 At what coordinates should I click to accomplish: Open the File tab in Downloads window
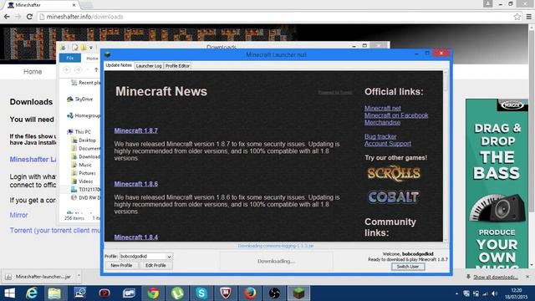click(70, 58)
